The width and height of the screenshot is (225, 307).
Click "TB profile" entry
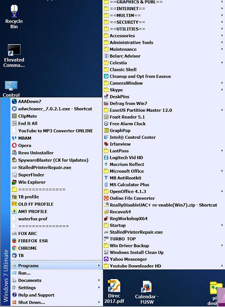coord(56,197)
